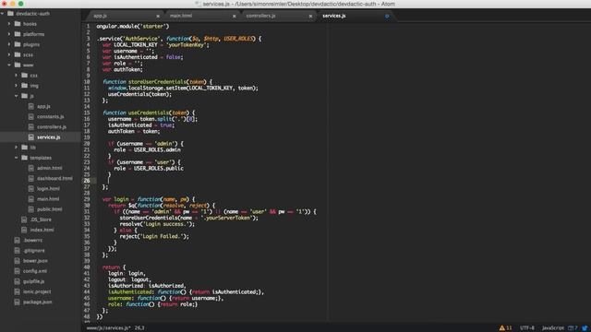The width and height of the screenshot is (591, 332).
Task: Close the app.js tab
Action: coord(158,17)
